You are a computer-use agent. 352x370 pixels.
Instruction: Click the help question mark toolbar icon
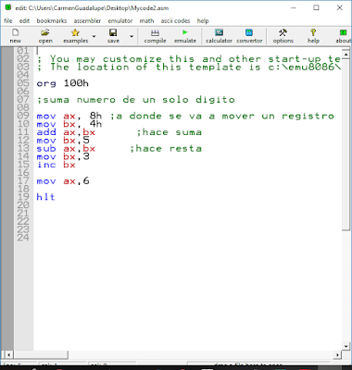pyautogui.click(x=313, y=36)
